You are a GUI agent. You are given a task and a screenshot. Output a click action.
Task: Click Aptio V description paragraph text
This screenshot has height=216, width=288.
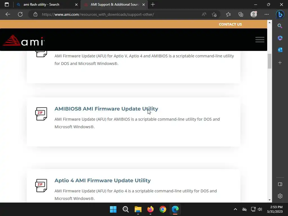(x=144, y=60)
